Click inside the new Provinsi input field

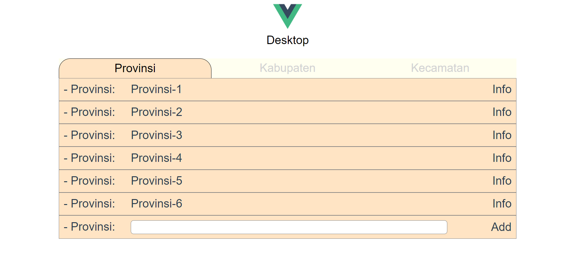click(288, 227)
